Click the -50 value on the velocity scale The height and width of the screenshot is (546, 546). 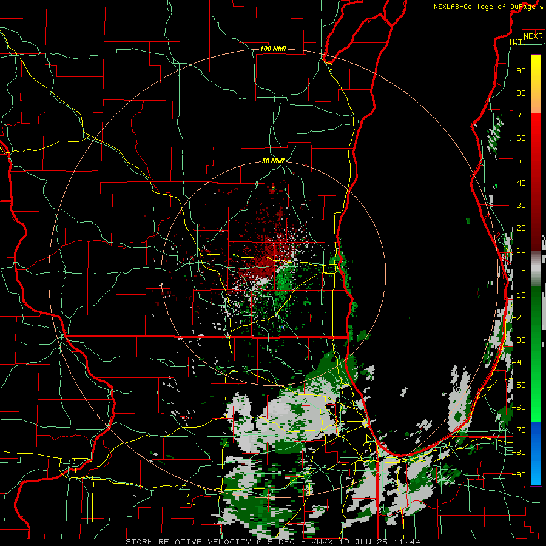point(519,385)
